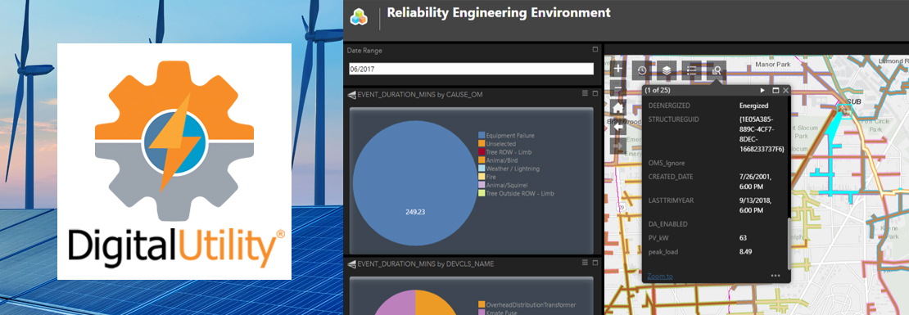Click the Unselected legend swatch
909x315 pixels.
point(482,144)
